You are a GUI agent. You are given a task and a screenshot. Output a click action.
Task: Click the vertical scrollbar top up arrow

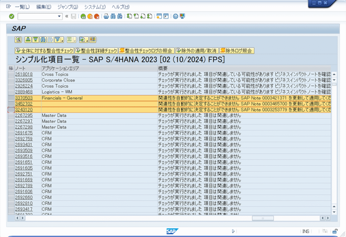click(x=334, y=75)
